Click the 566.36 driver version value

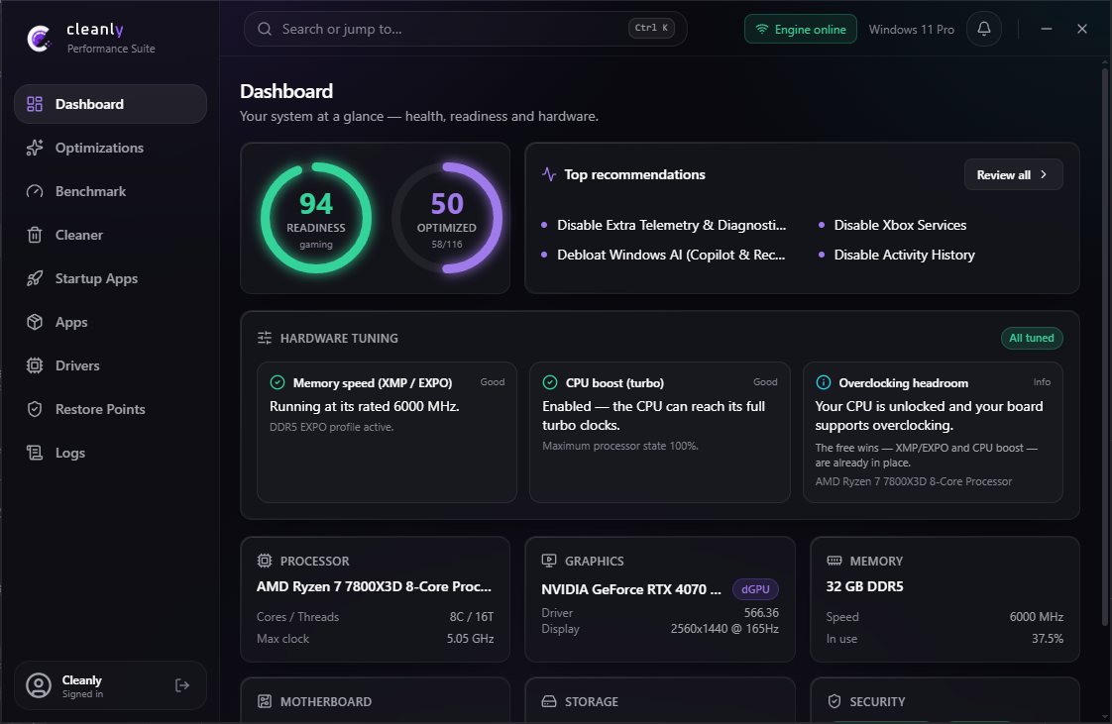[x=761, y=613]
